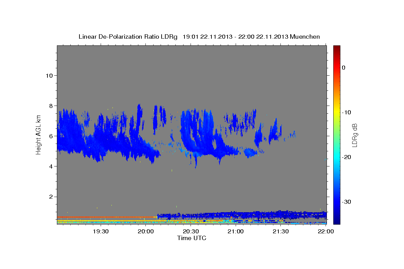Select the '20:30' time axis label
404x269 pixels.
191,232
